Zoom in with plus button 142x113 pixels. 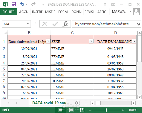click(123, 110)
